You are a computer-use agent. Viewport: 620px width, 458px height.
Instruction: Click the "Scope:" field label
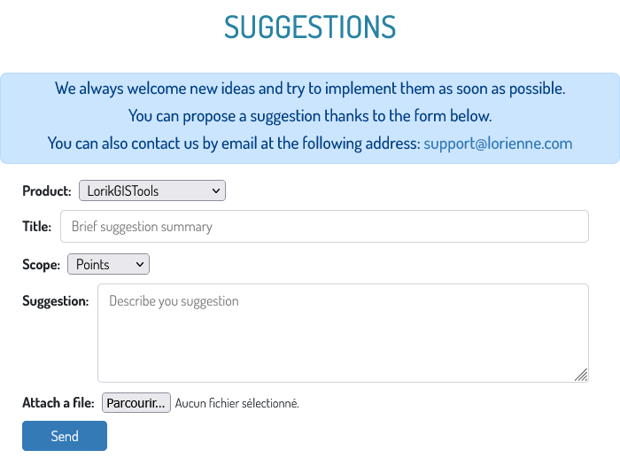tap(42, 264)
